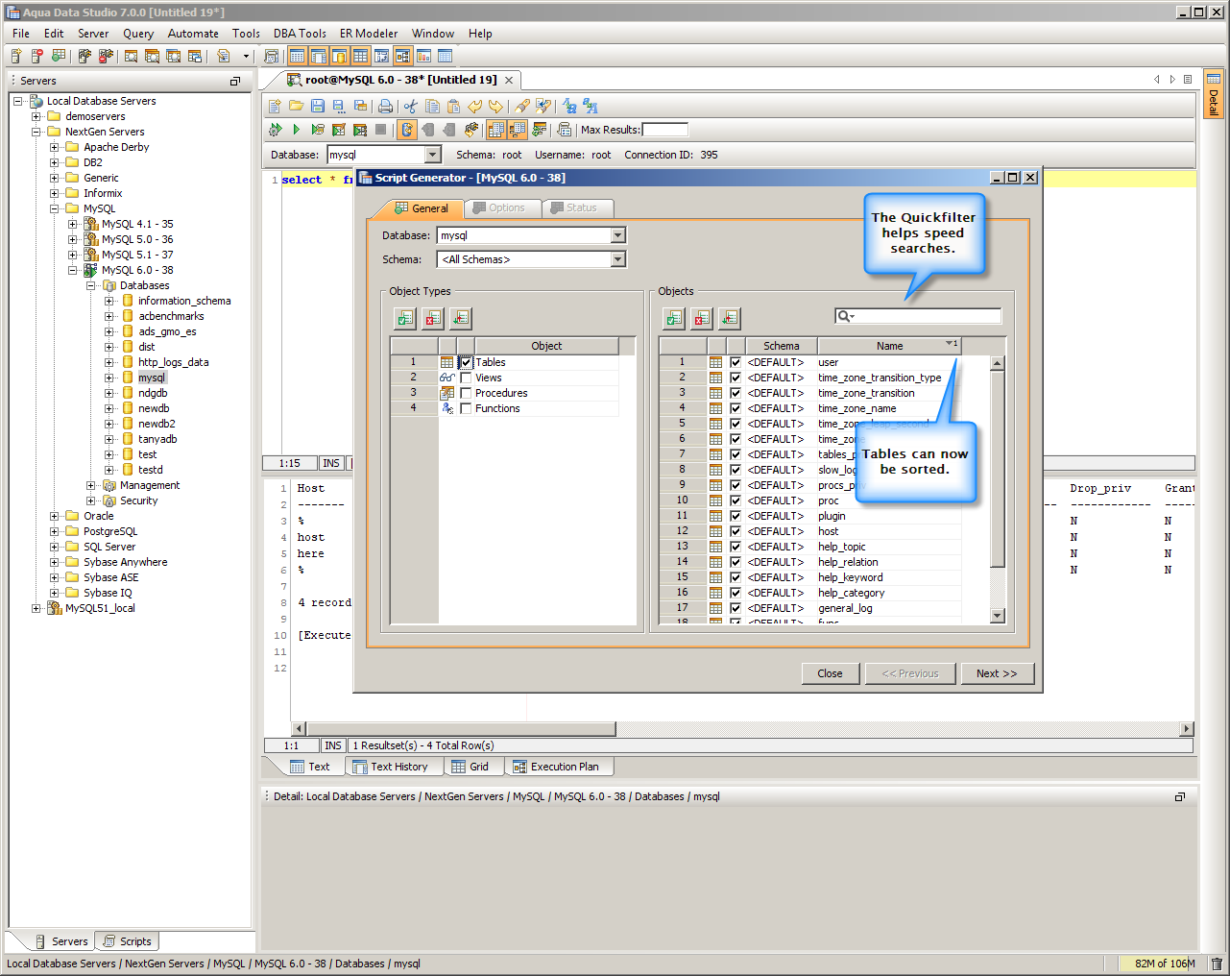Viewport: 1230px width, 976px height.
Task: Click Deselect All icon in Objects panel
Action: click(x=702, y=318)
